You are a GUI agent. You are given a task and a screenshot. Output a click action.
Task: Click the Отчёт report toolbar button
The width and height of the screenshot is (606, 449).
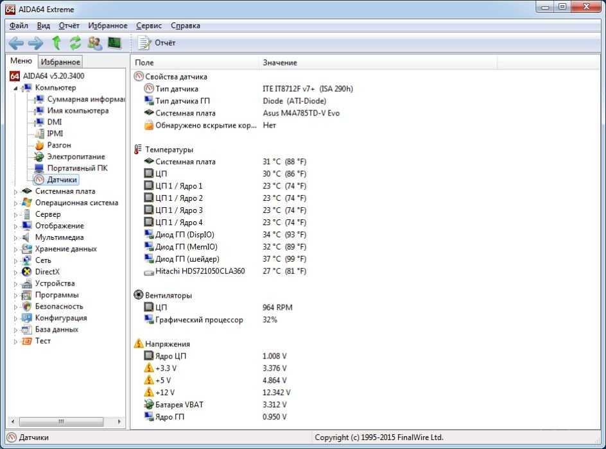click(156, 43)
